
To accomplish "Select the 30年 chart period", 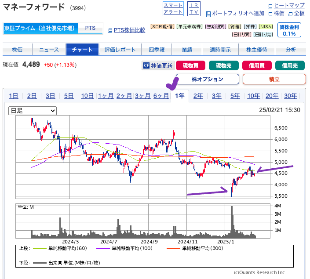I will click(291, 96).
